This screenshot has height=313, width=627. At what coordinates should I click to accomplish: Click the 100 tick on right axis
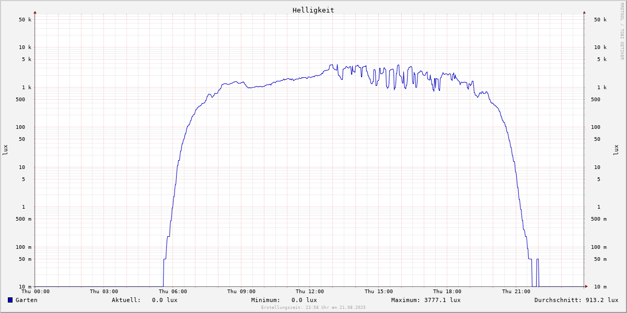coord(596,127)
